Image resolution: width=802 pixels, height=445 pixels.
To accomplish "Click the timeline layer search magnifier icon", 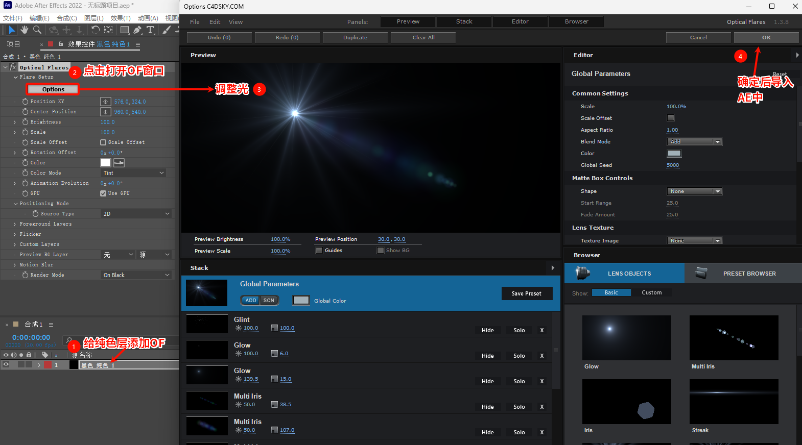I will 68,340.
